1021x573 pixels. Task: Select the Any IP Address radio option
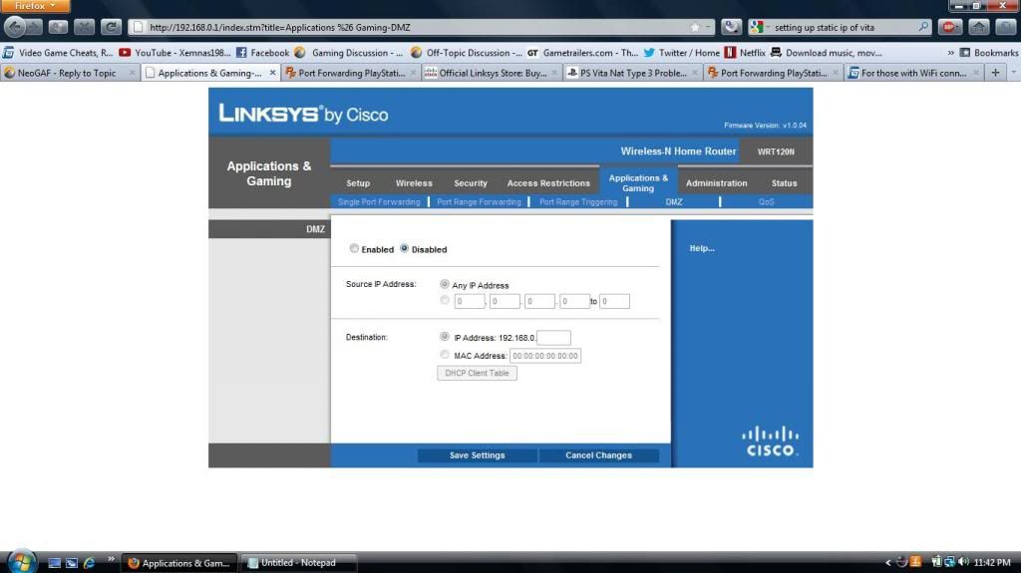445,285
